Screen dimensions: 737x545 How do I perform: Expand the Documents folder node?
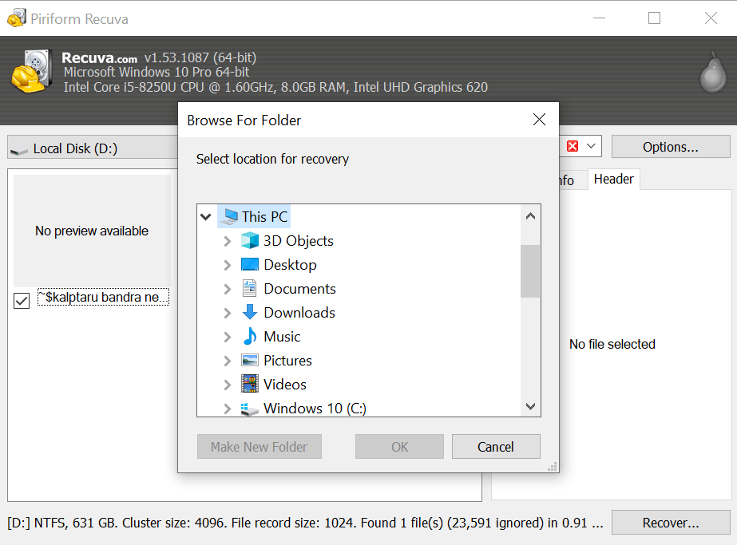click(x=228, y=289)
